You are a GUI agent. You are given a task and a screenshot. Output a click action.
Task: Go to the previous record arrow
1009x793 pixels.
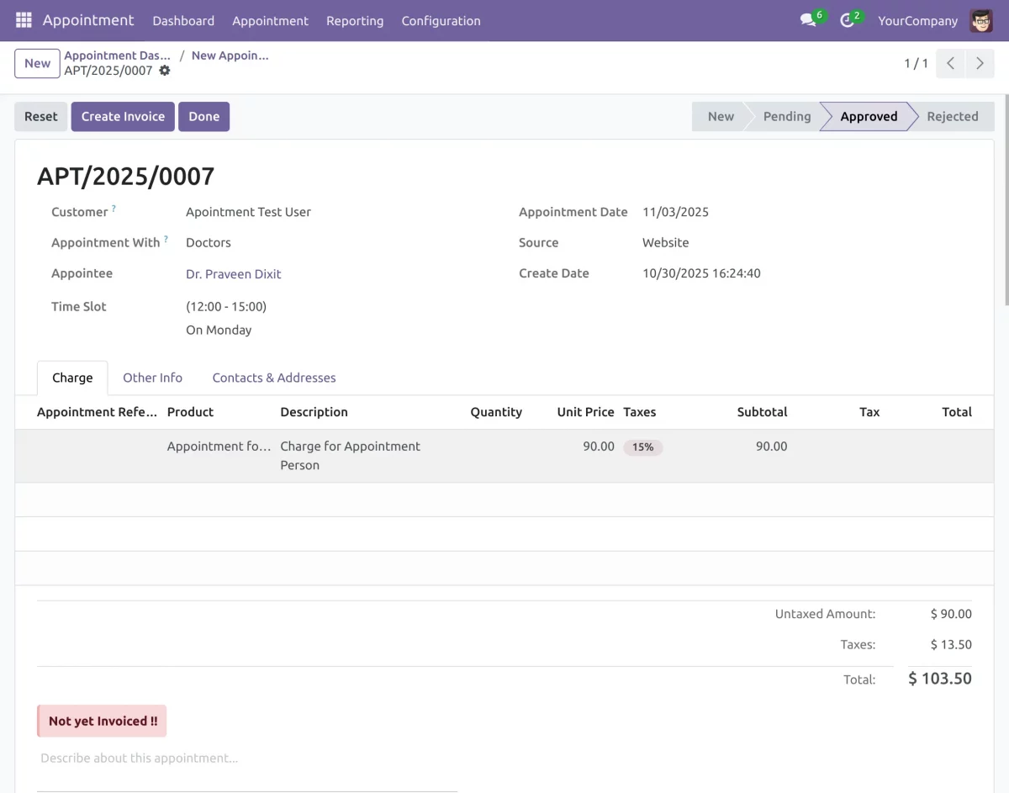pos(949,63)
